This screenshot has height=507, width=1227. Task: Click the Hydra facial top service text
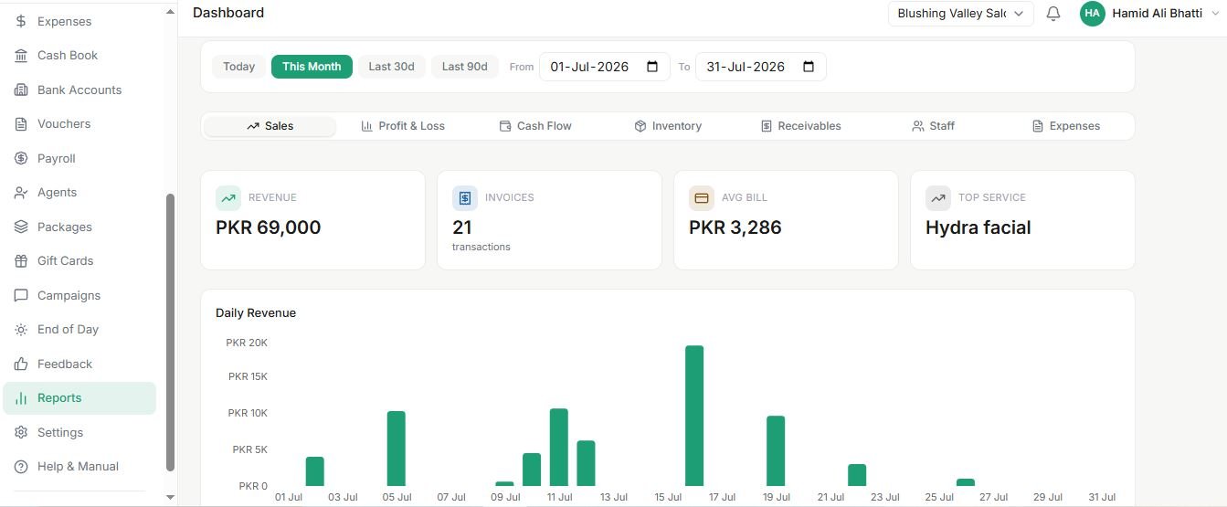click(978, 227)
